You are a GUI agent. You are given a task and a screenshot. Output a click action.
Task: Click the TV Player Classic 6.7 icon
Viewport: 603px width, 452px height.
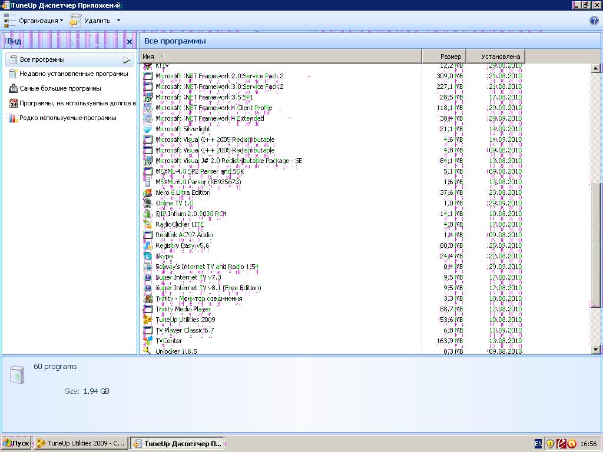click(x=148, y=331)
